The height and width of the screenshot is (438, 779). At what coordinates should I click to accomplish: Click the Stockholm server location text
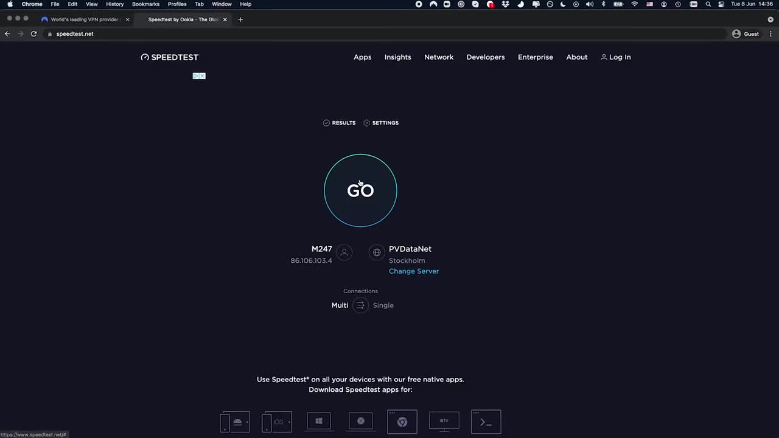tap(407, 260)
